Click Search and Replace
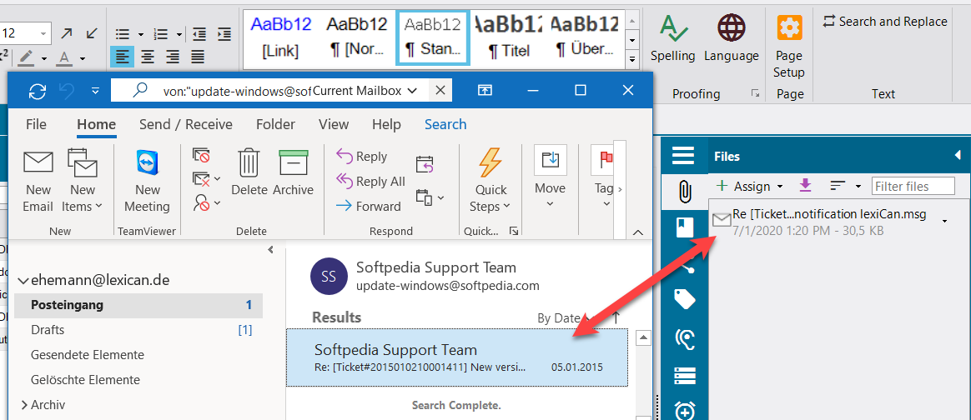 [884, 22]
